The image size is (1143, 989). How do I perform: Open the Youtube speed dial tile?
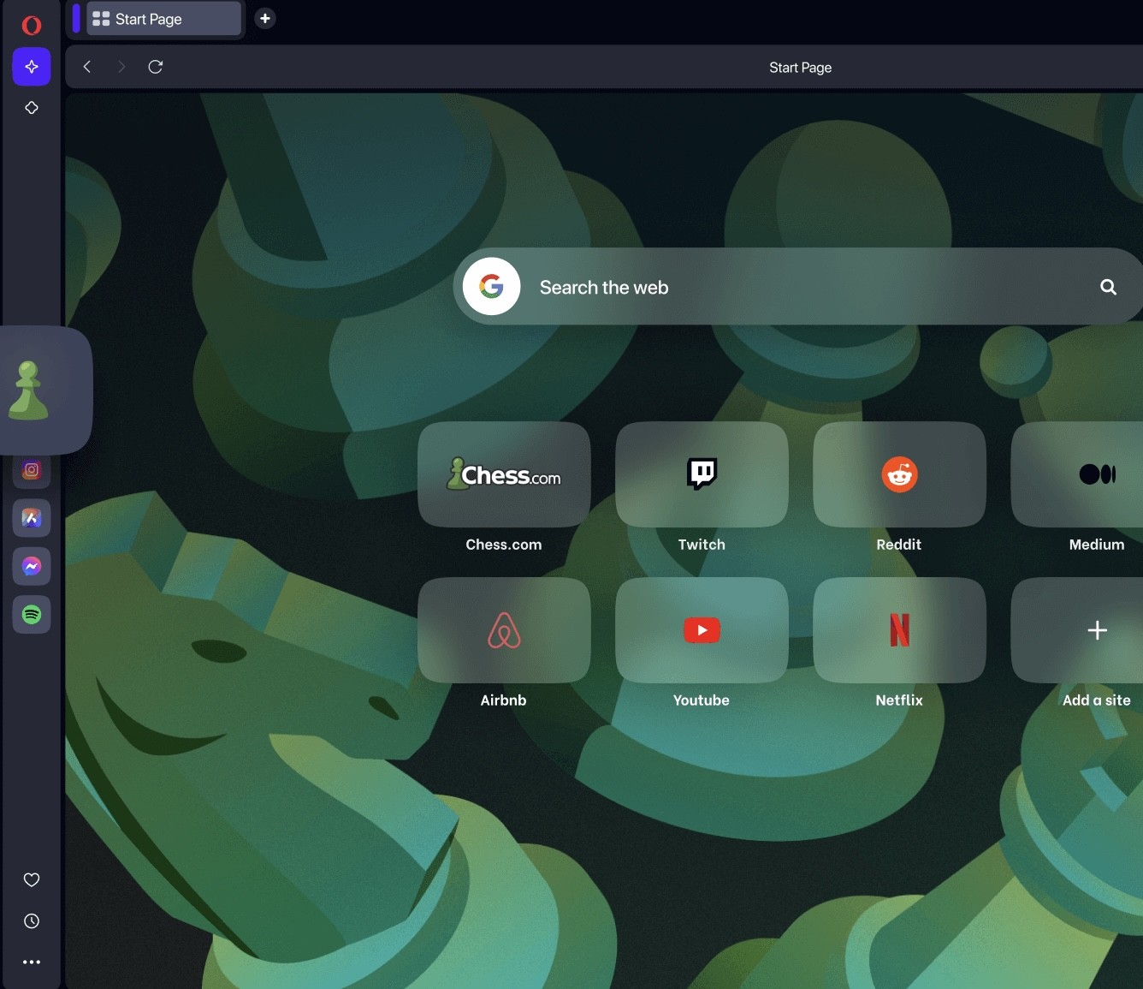click(x=702, y=630)
